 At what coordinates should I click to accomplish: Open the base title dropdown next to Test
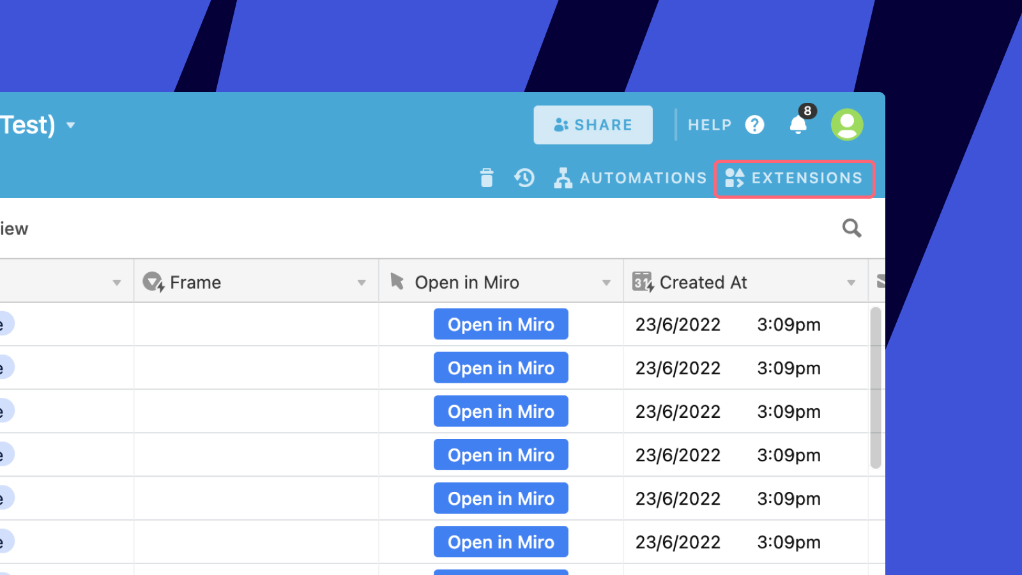coord(70,126)
